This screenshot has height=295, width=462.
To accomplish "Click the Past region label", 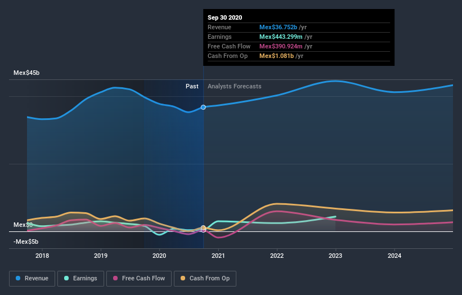I will pyautogui.click(x=192, y=86).
